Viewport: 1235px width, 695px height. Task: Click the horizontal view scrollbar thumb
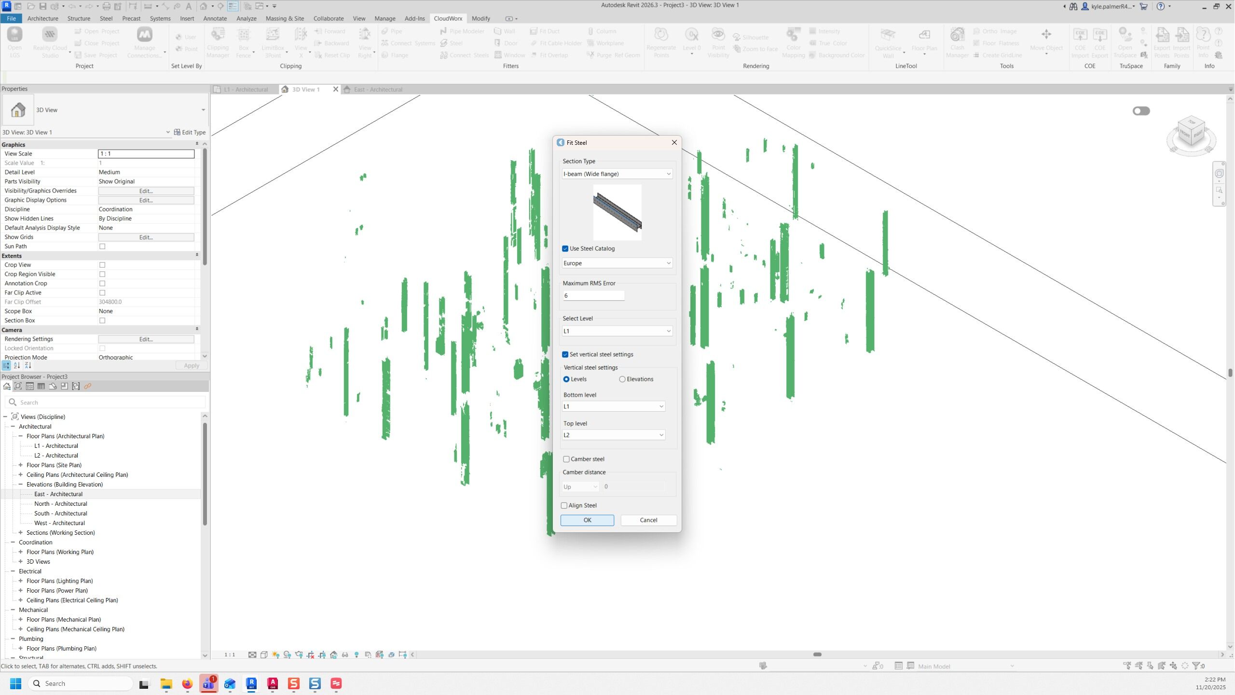tap(817, 654)
